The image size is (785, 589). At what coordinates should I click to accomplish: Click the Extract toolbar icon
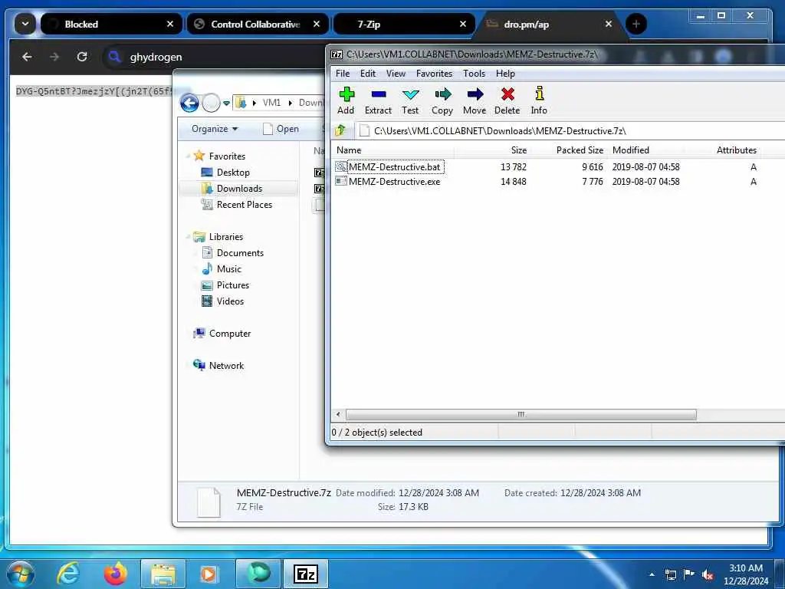pyautogui.click(x=378, y=100)
